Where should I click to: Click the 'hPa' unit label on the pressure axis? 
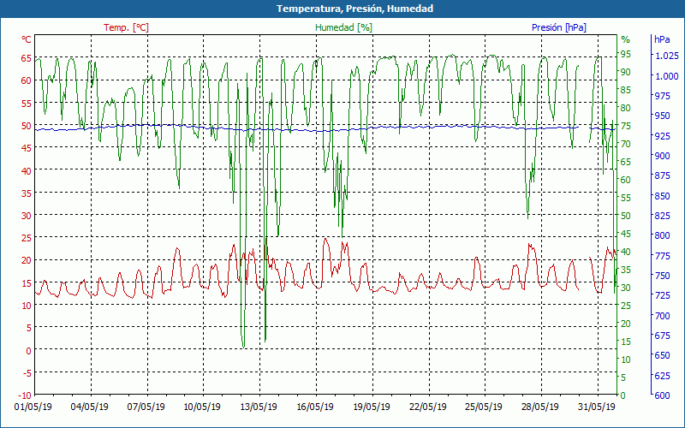tap(662, 39)
